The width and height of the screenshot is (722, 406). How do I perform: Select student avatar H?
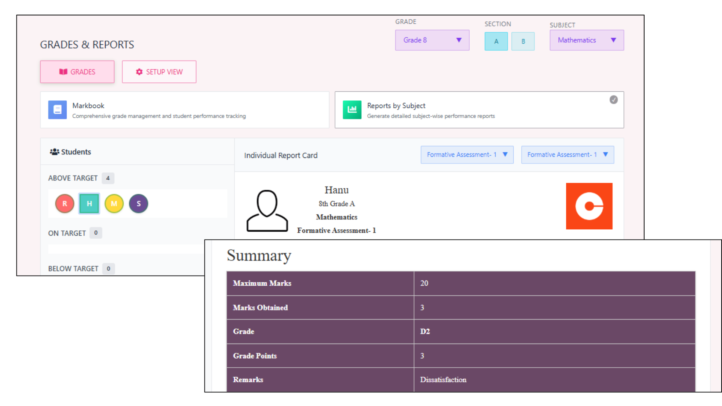point(89,204)
